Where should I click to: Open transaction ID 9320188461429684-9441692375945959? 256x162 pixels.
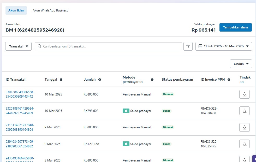pos(20,111)
